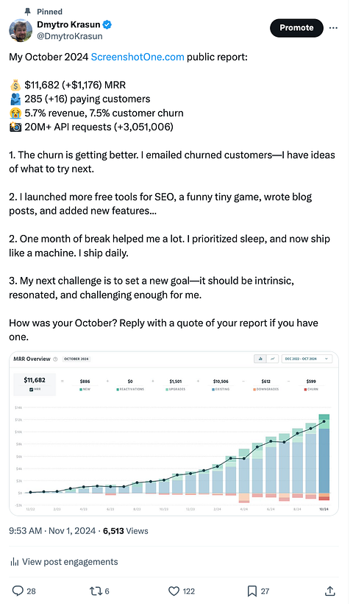Open Dmytro Krasun's profile avatar
This screenshot has height=604, width=353.
coord(21,30)
